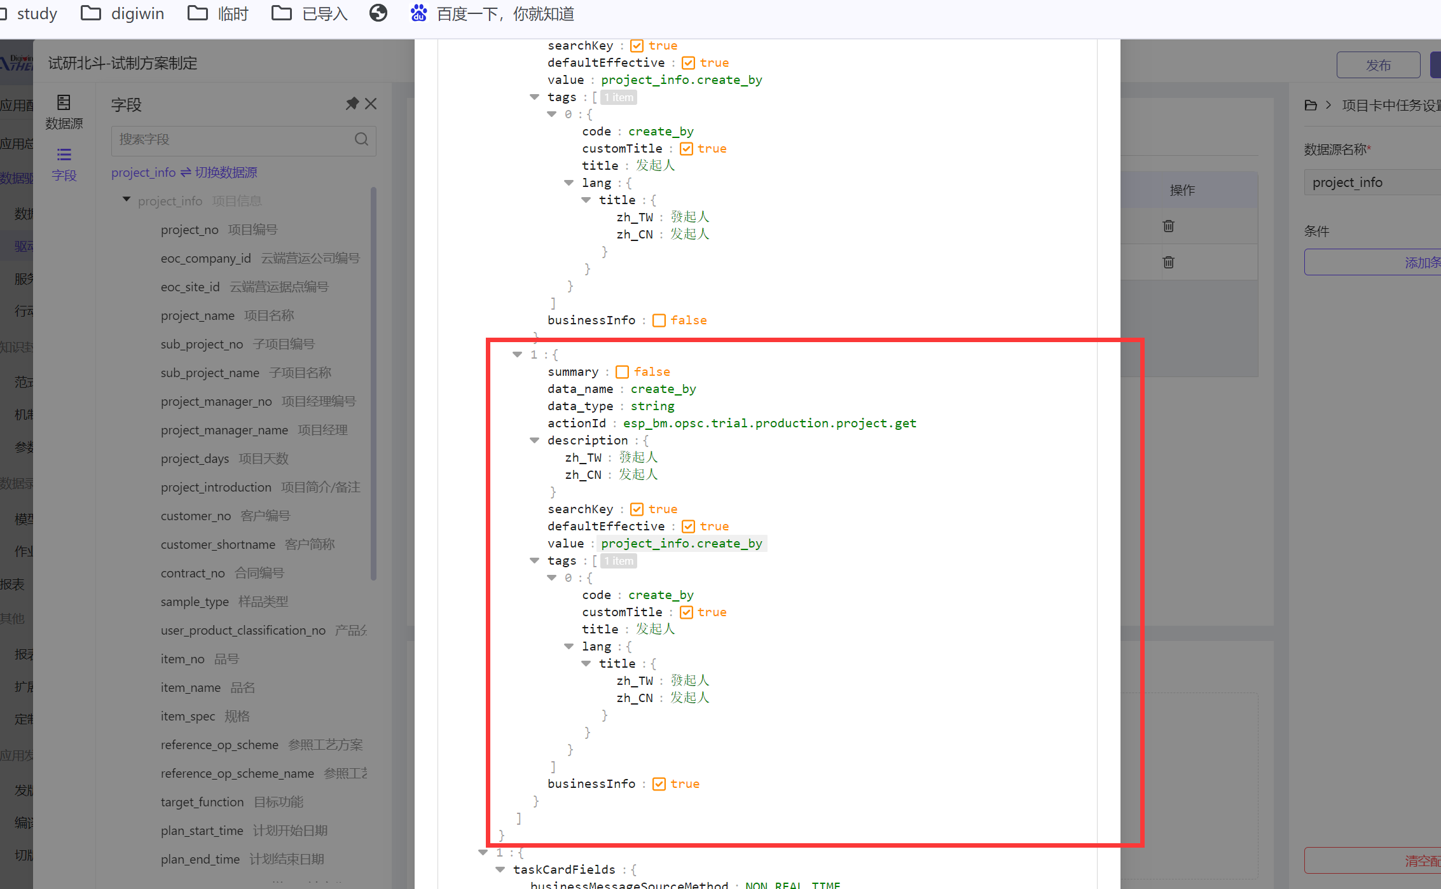
Task: Select field customer_no 客户编号
Action: coord(225,516)
